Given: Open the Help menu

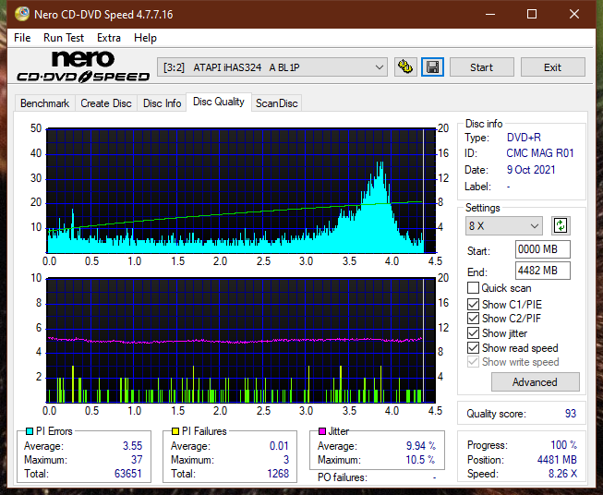Looking at the screenshot, I should pos(145,38).
